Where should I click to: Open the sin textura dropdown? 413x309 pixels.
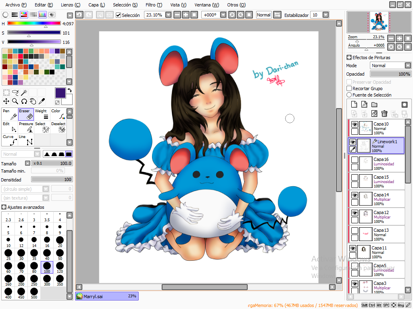pyautogui.click(x=46, y=198)
